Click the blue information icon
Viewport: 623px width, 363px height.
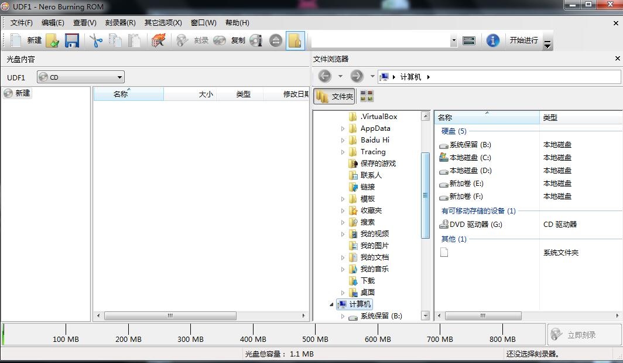coord(493,40)
